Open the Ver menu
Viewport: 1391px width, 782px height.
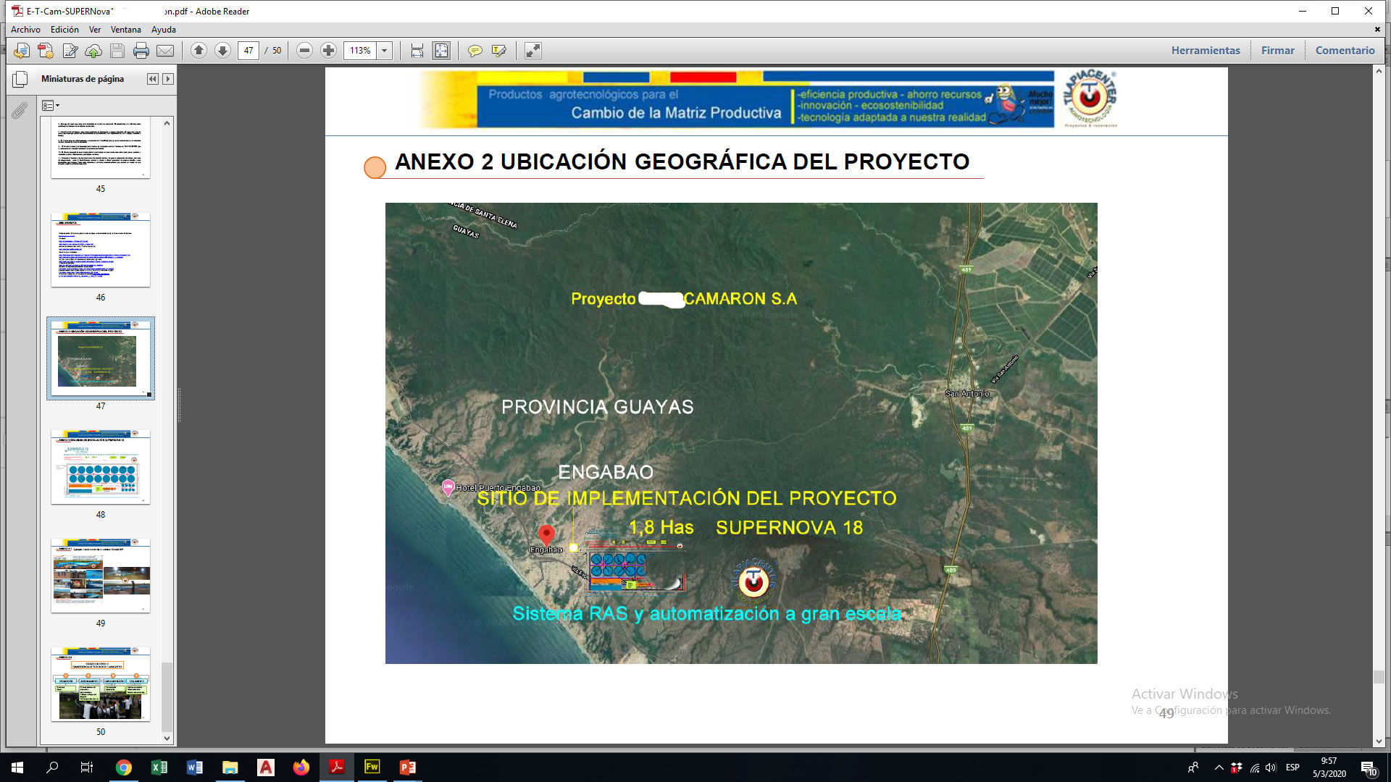click(x=95, y=30)
